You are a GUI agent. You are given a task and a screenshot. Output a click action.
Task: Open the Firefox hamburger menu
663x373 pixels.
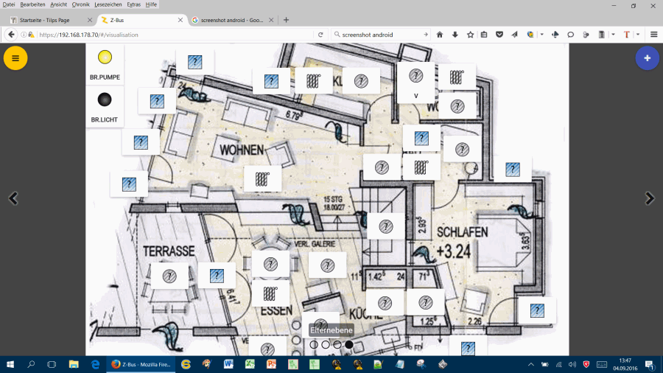pyautogui.click(x=653, y=35)
